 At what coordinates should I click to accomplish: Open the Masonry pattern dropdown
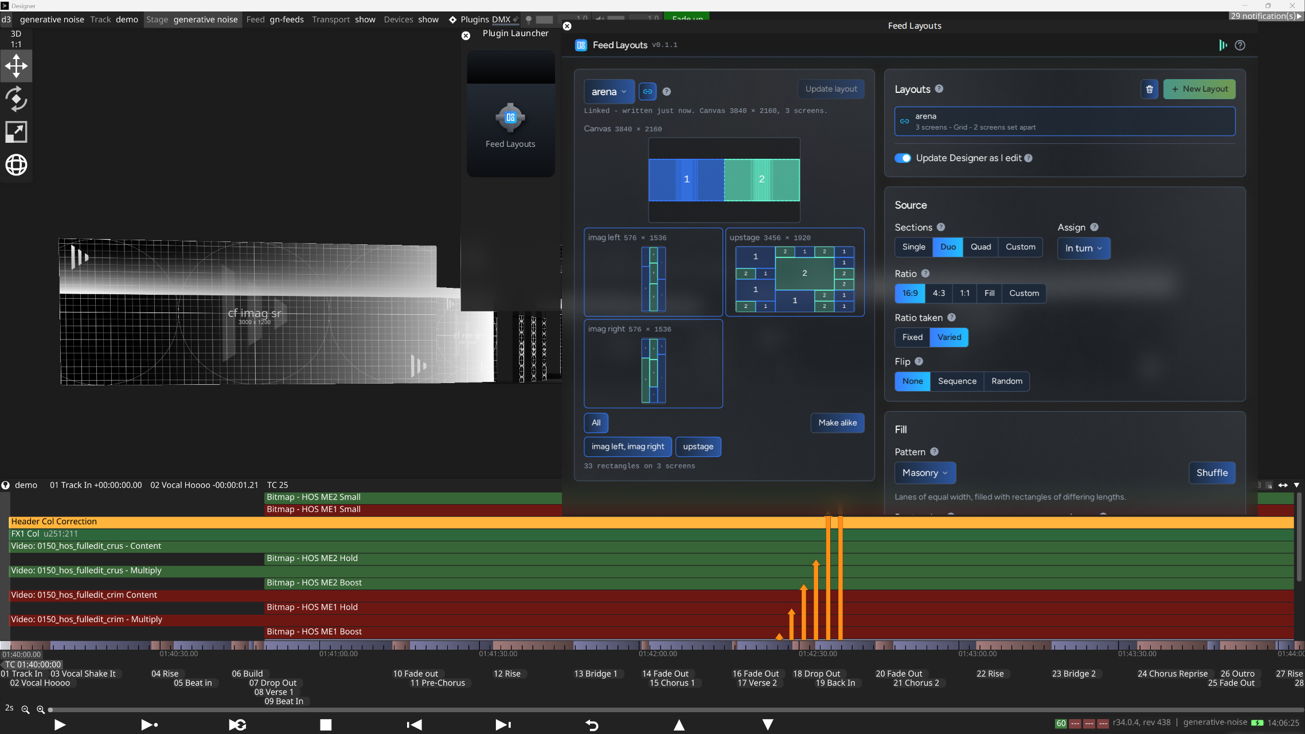coord(925,473)
